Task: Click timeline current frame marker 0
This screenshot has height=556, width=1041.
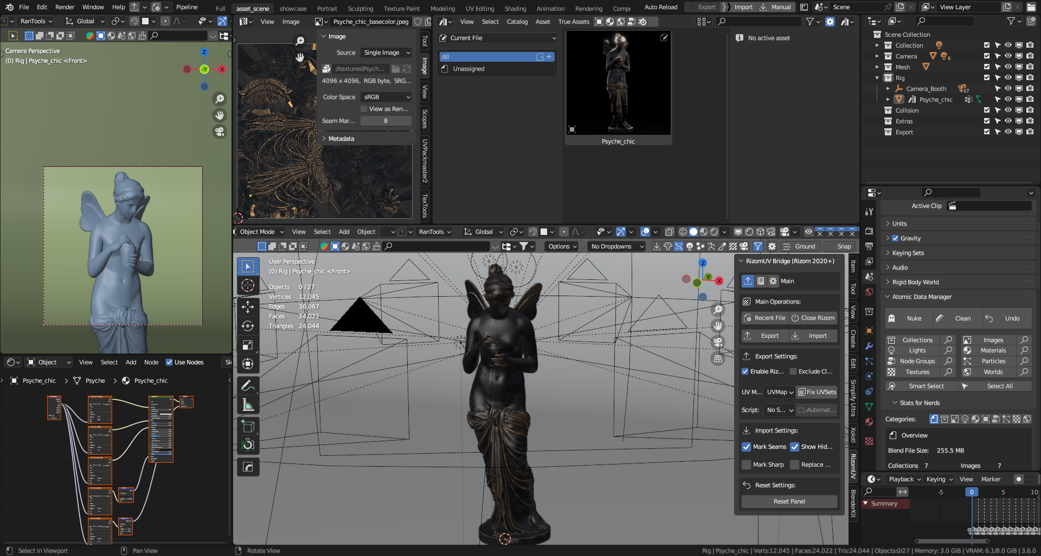Action: (x=972, y=492)
